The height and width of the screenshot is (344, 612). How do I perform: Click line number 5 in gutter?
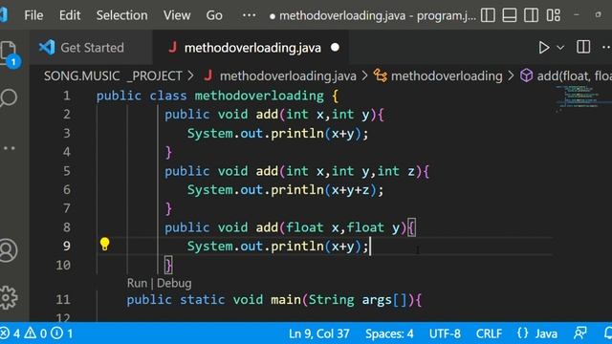click(x=67, y=171)
